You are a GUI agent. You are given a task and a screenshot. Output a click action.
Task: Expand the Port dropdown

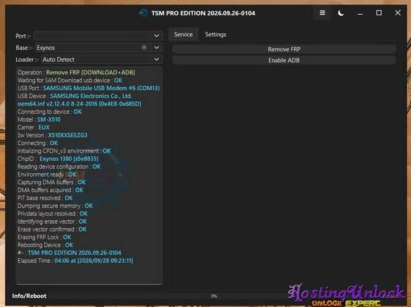tap(157, 36)
